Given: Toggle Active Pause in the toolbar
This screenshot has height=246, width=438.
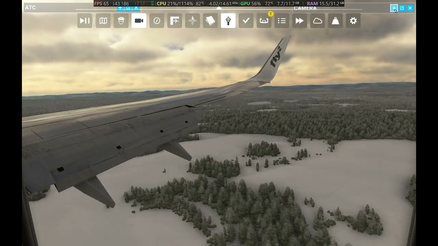Looking at the screenshot, I should pos(85,21).
